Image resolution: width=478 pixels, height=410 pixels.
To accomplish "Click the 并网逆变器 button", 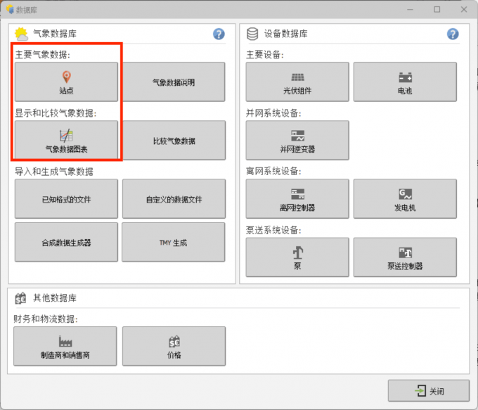I will (x=297, y=141).
